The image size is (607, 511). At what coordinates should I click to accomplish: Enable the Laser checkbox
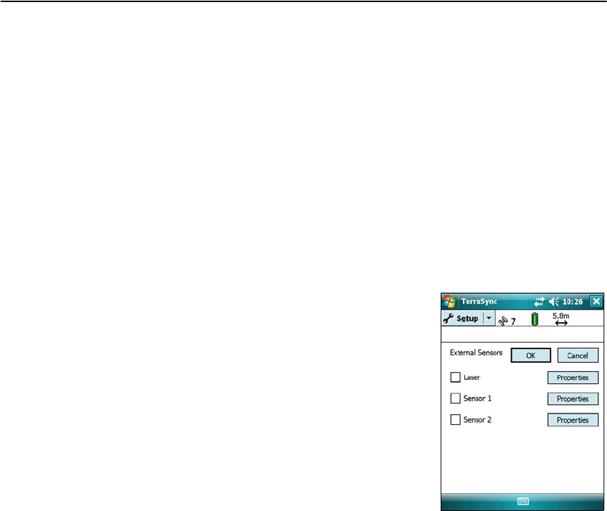tap(455, 377)
